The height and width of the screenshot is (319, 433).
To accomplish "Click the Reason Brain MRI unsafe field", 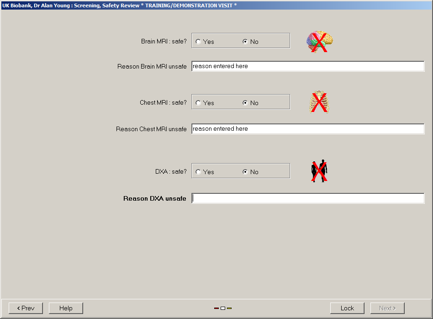I will [307, 66].
